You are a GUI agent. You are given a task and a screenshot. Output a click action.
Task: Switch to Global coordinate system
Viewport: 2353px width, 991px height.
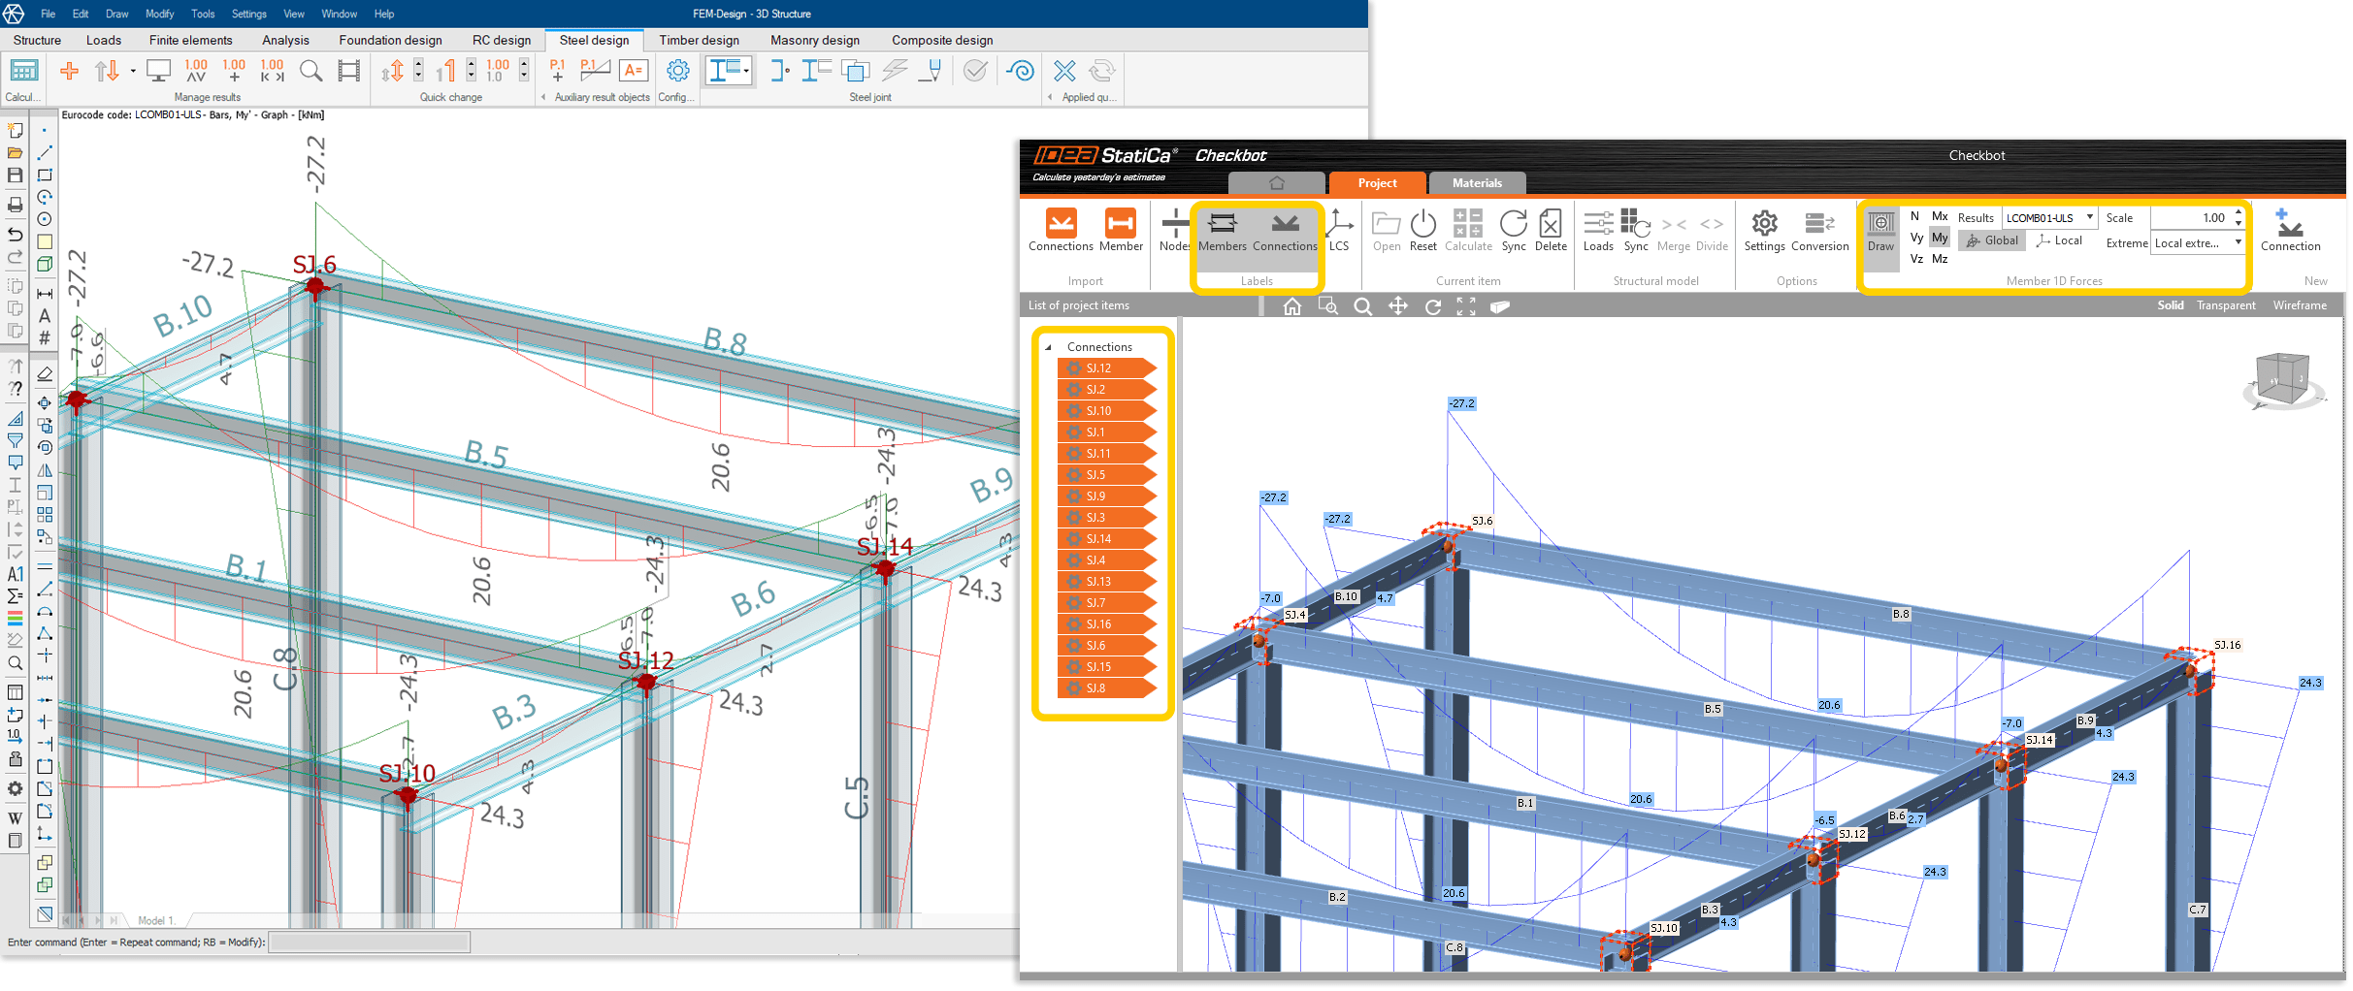click(x=1991, y=240)
